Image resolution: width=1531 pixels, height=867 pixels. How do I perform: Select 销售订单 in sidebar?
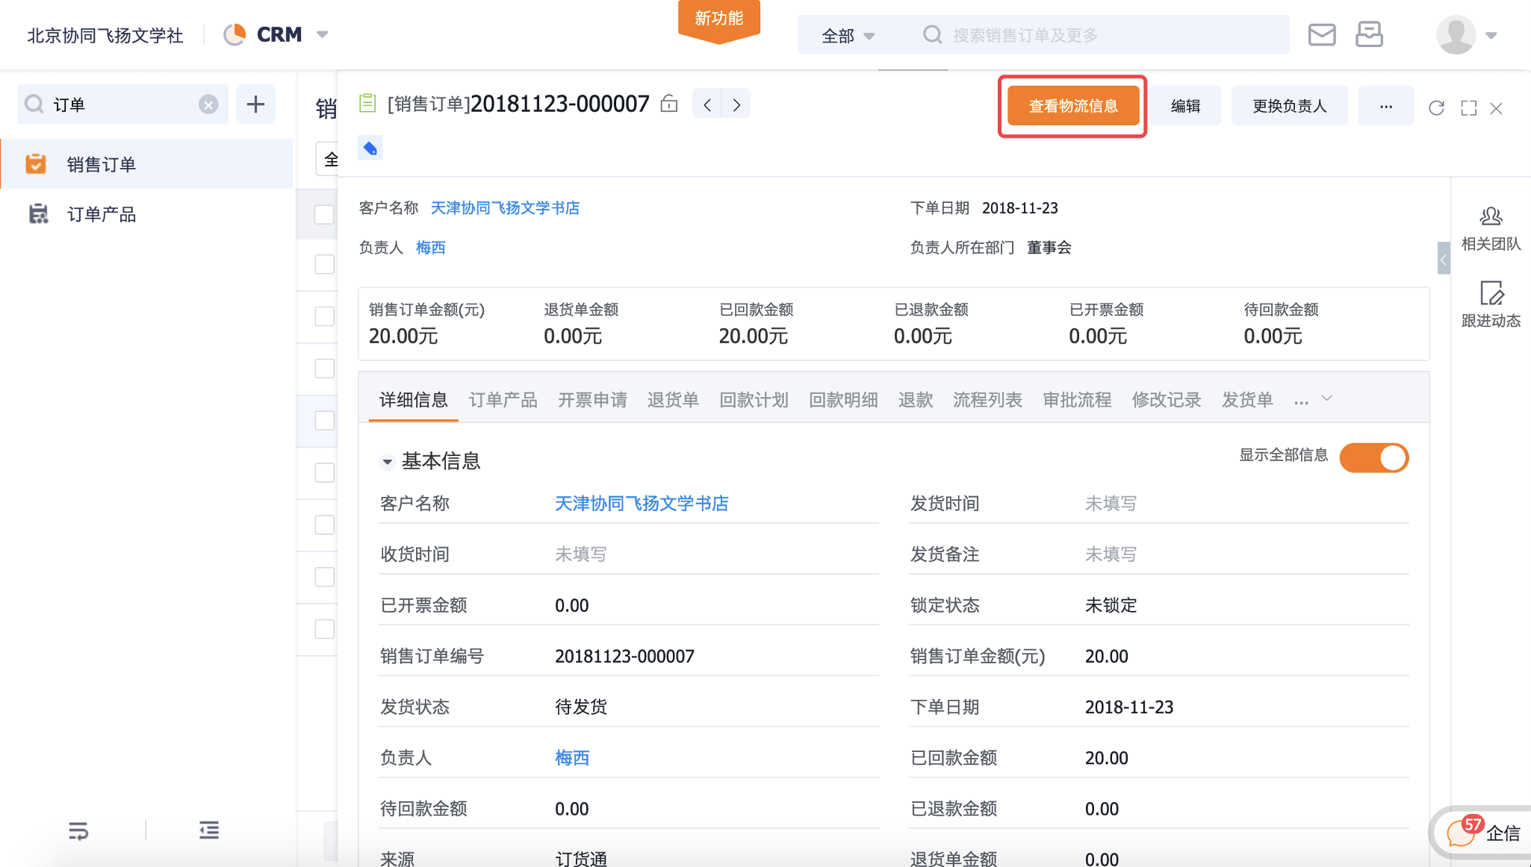pos(146,164)
